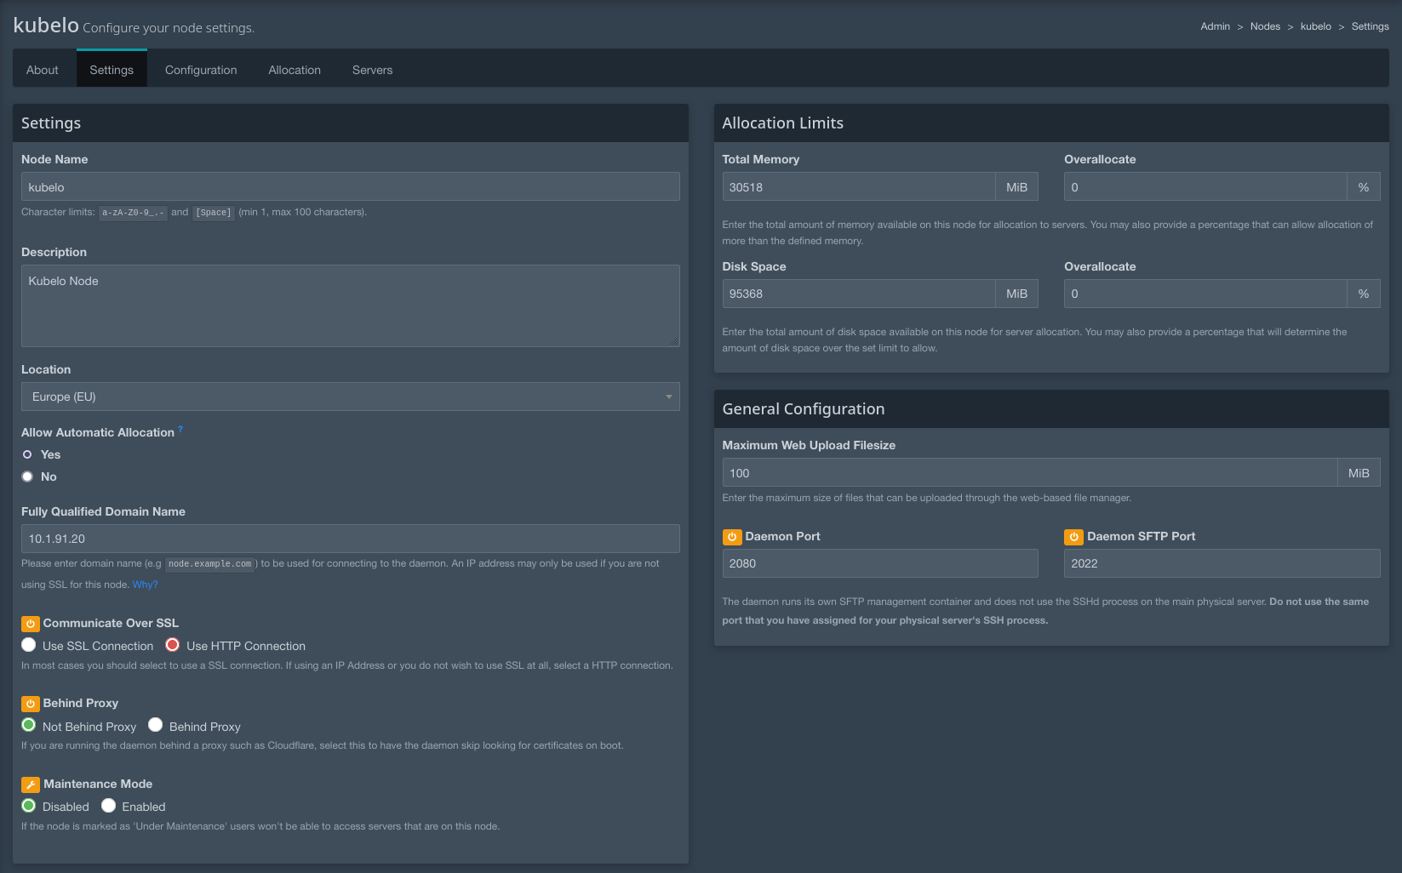Click the kubelo breadcrumb link
The height and width of the screenshot is (873, 1402).
tap(1315, 26)
